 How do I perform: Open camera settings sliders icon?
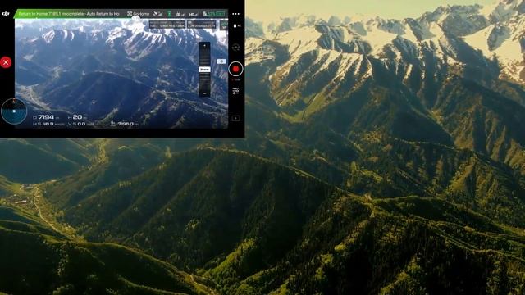tap(235, 91)
